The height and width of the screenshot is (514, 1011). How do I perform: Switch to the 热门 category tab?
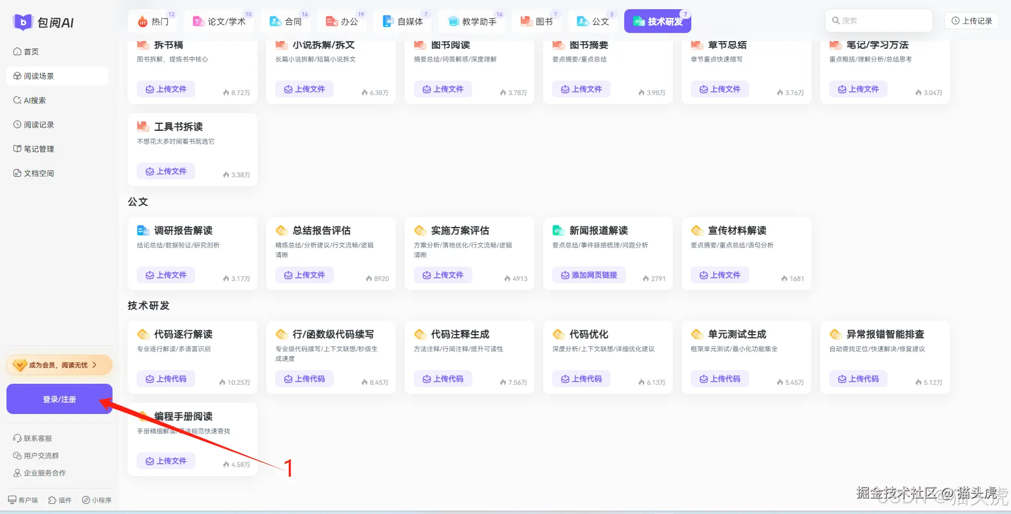point(154,21)
